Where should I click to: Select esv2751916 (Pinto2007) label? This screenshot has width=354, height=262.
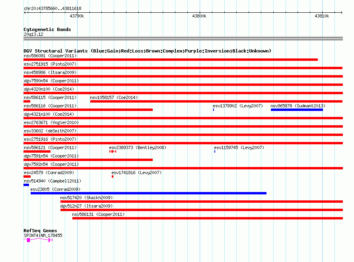coord(50,139)
